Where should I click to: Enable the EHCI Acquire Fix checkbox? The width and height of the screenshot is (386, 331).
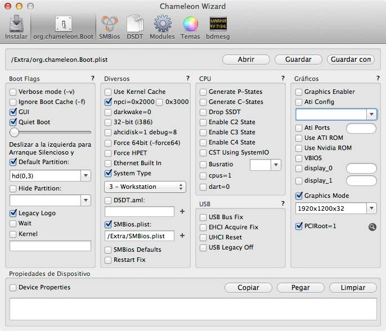pyautogui.click(x=203, y=228)
